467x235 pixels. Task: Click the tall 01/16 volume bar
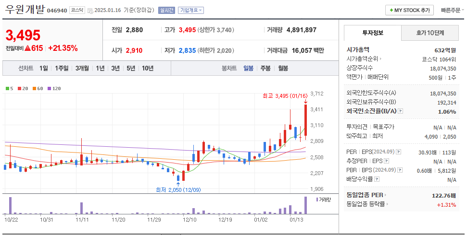(x=305, y=205)
